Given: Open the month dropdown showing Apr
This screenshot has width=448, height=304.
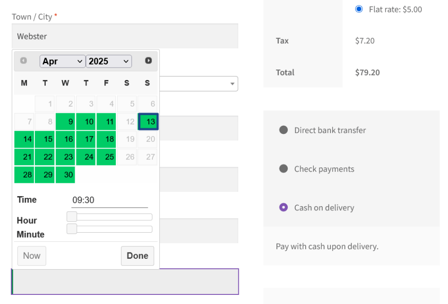Looking at the screenshot, I should [62, 61].
